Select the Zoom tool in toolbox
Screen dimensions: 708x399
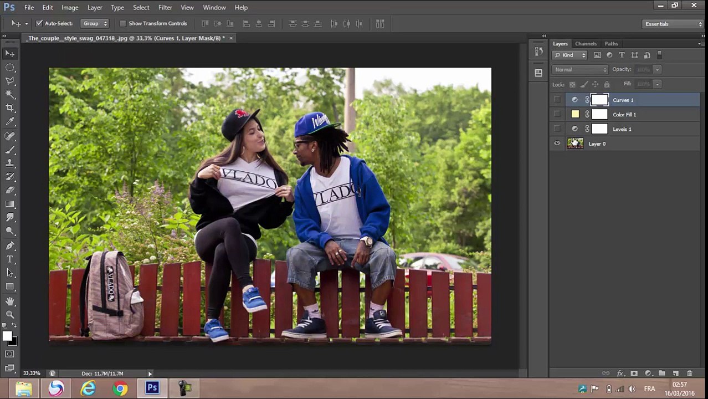10,315
